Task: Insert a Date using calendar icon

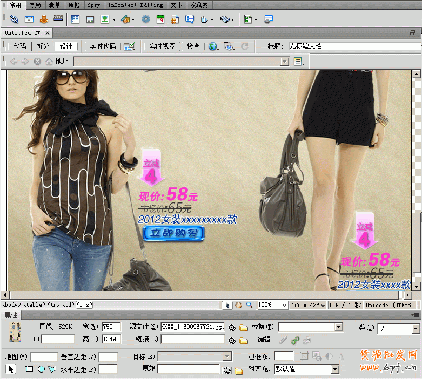Action: [160, 19]
